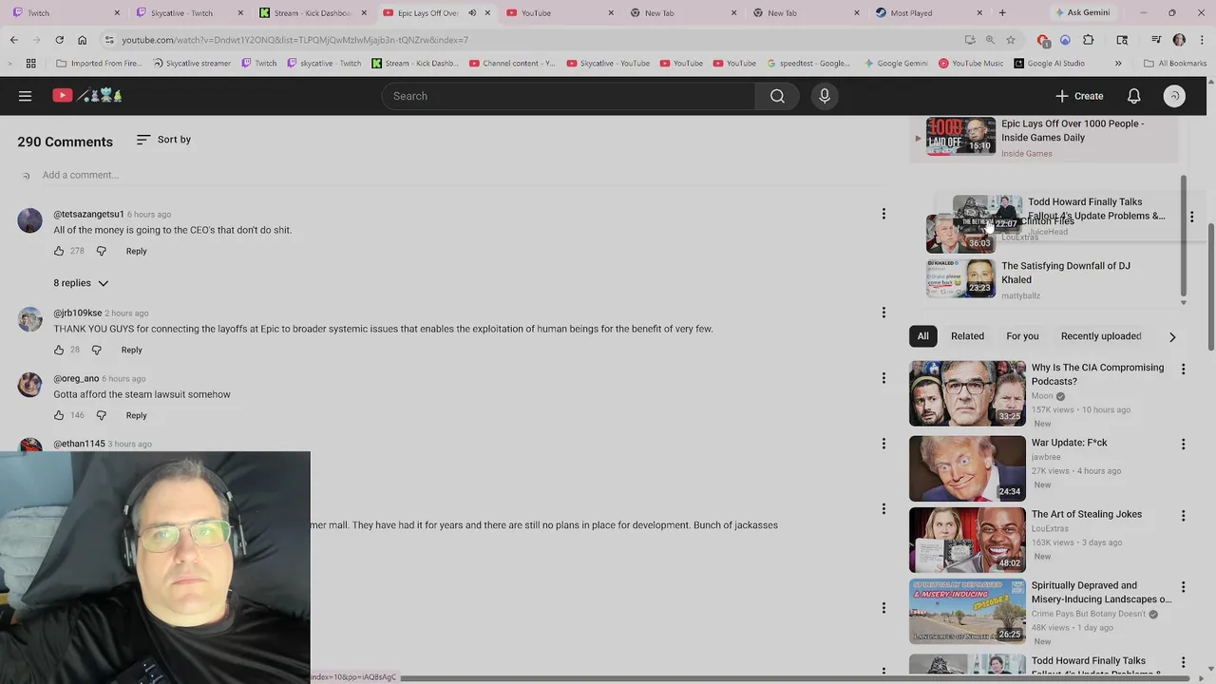Open the browser Extensions puzzle icon

click(x=1089, y=40)
